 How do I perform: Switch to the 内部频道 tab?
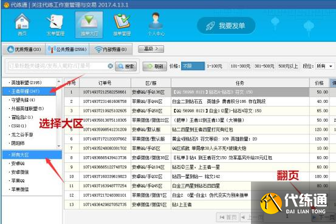(x=111, y=49)
